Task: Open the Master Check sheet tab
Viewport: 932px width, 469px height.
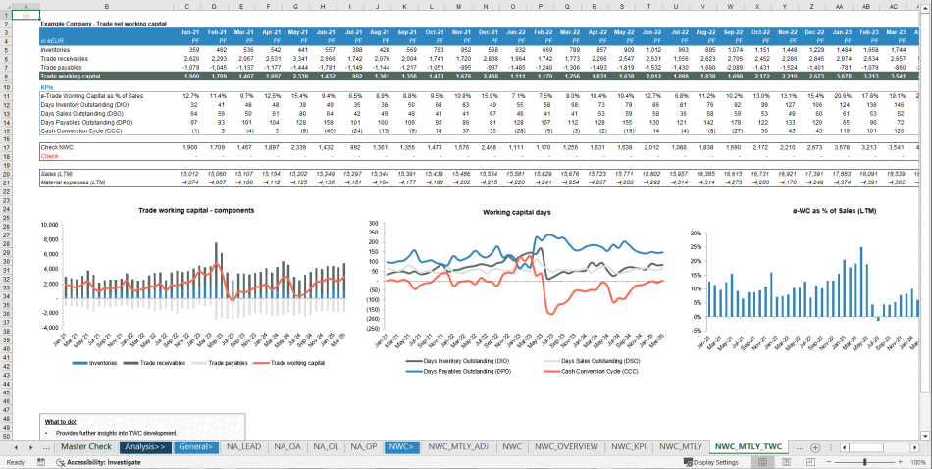Action: [86, 447]
